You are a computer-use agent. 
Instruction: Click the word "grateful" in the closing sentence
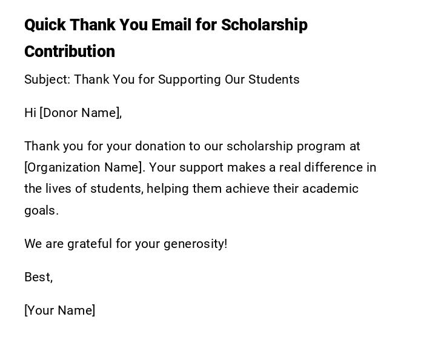[x=90, y=244]
